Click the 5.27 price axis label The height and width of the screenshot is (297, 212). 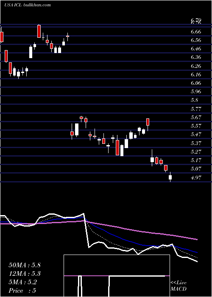[x=196, y=152]
